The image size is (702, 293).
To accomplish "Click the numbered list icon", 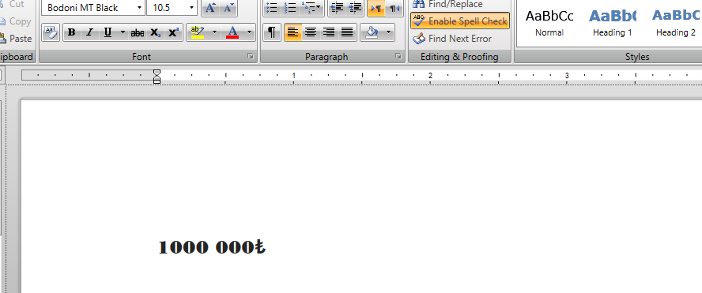I will 291,8.
